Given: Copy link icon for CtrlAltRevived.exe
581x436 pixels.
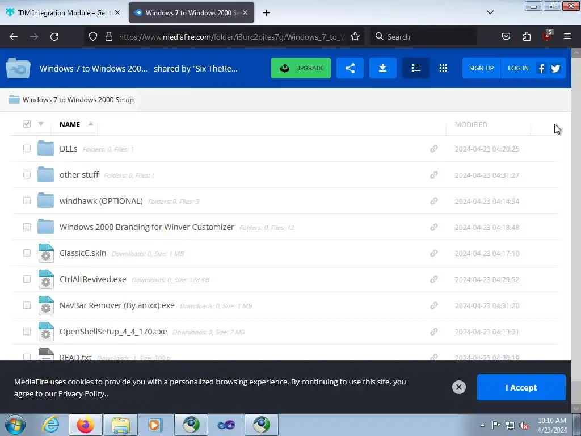Looking at the screenshot, I should click(434, 279).
